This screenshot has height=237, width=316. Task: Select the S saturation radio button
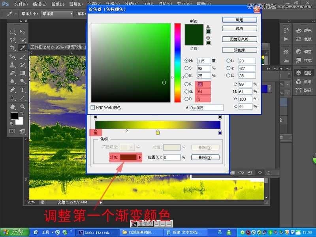(x=187, y=68)
